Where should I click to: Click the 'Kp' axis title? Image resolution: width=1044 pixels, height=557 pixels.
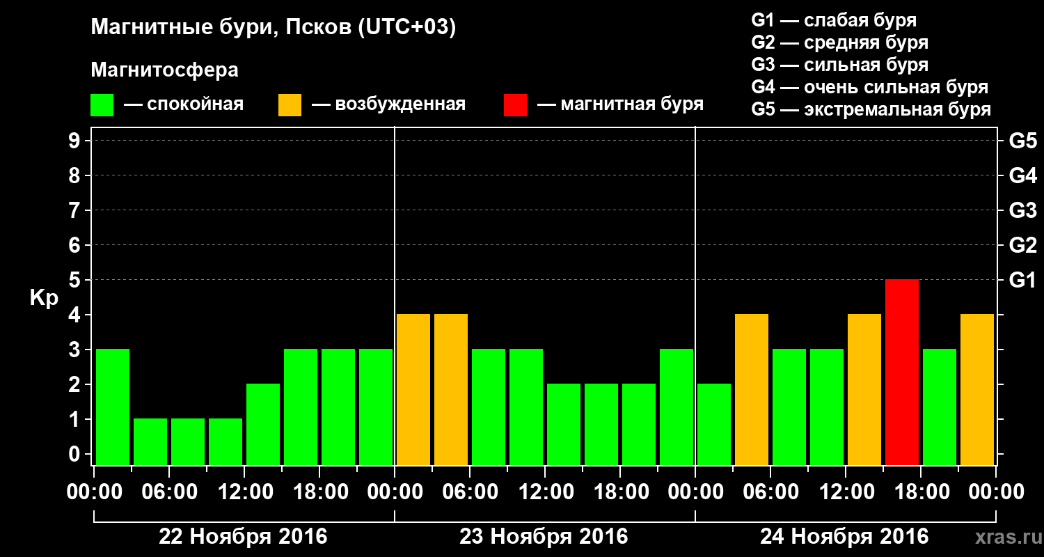(44, 298)
